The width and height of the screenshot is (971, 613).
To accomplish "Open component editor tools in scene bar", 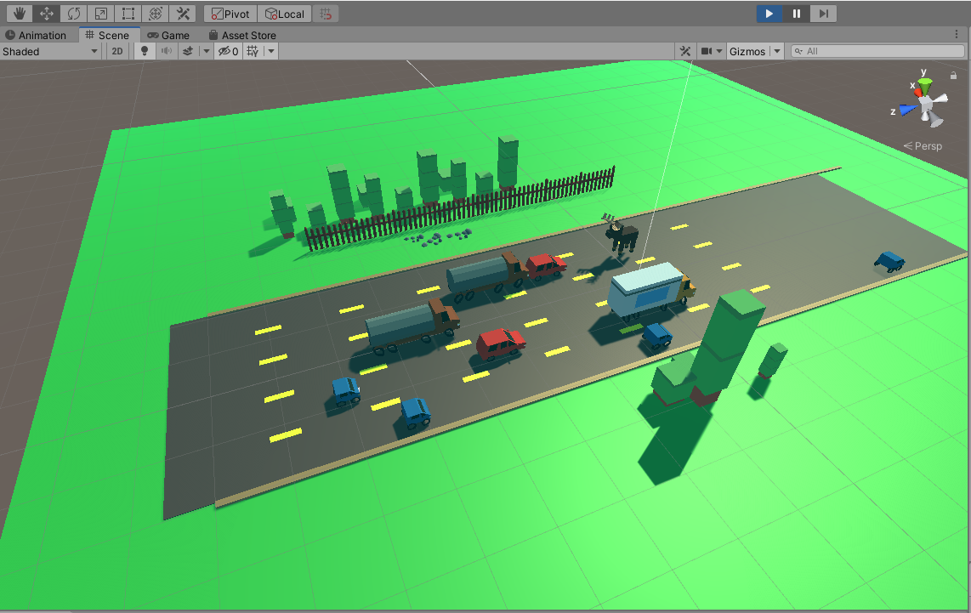I will (x=685, y=51).
